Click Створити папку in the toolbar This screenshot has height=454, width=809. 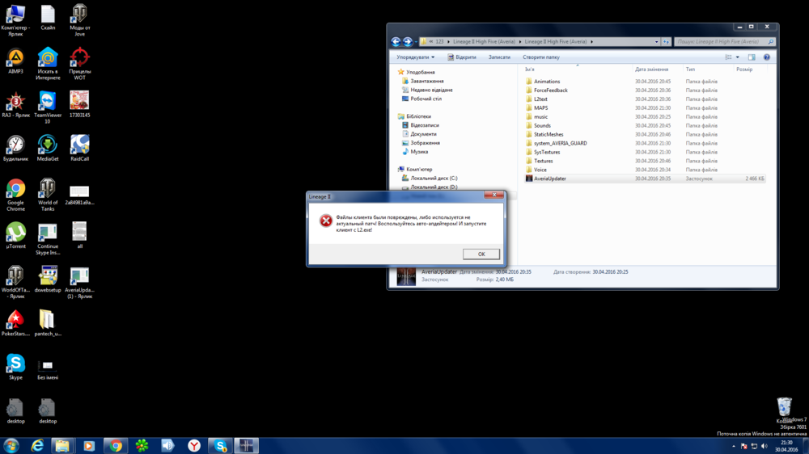point(540,57)
